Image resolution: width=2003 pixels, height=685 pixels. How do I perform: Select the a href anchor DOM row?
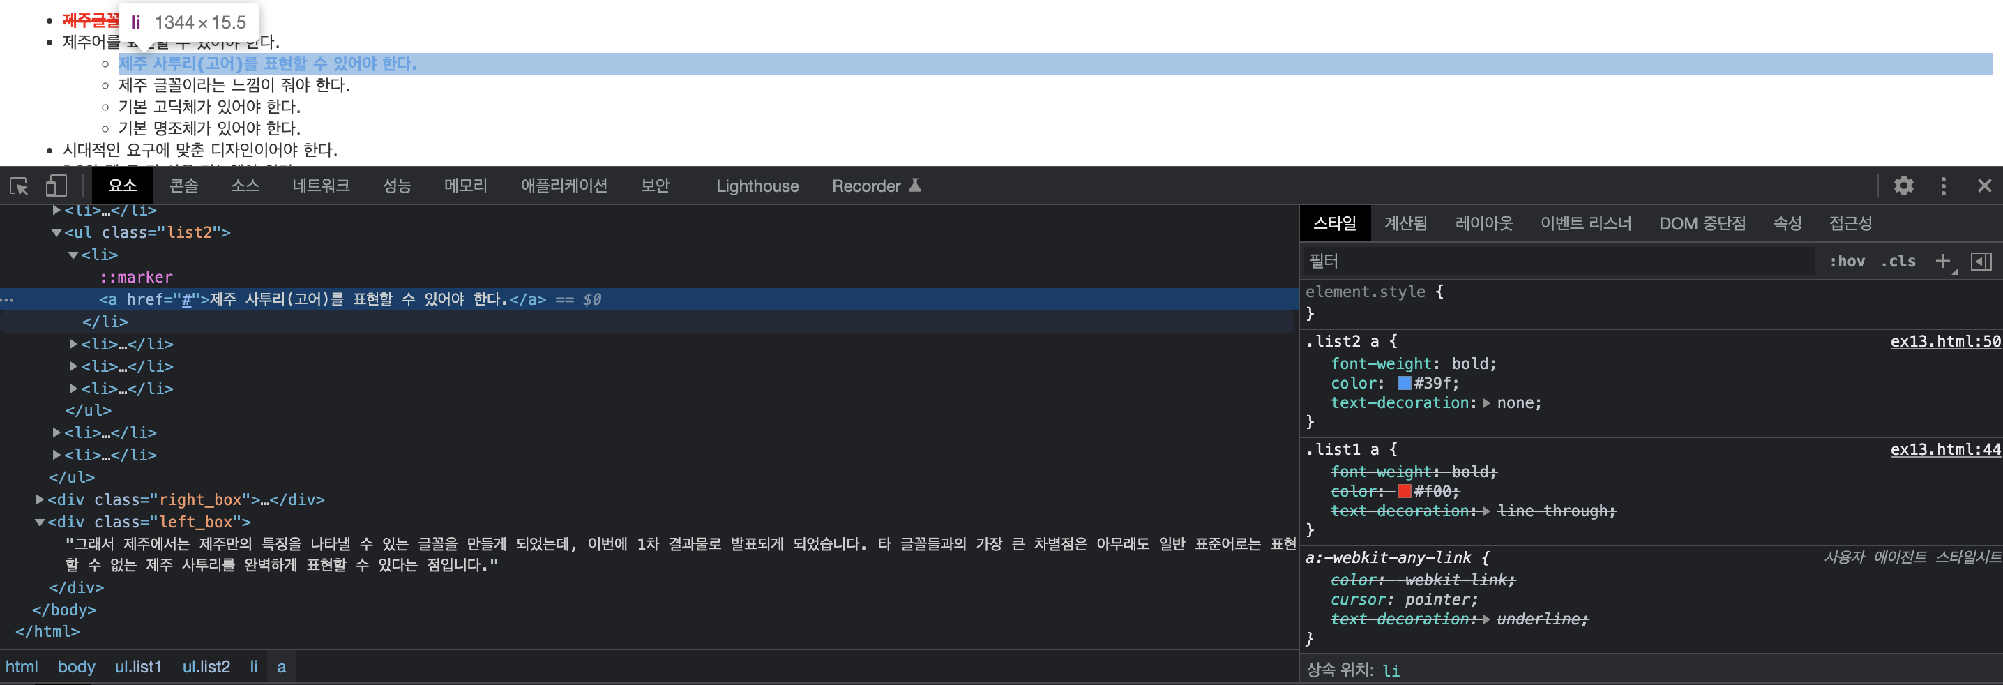pos(649,299)
